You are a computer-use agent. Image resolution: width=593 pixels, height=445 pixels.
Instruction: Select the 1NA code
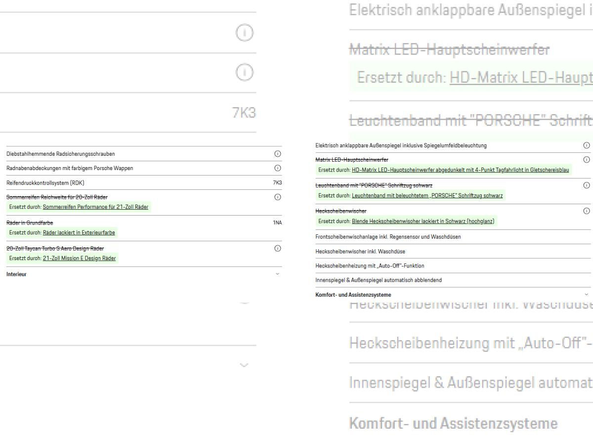pyautogui.click(x=277, y=223)
